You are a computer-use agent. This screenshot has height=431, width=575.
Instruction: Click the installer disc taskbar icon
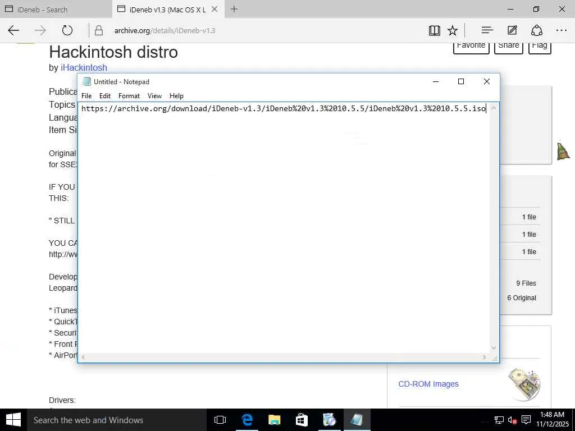click(329, 420)
